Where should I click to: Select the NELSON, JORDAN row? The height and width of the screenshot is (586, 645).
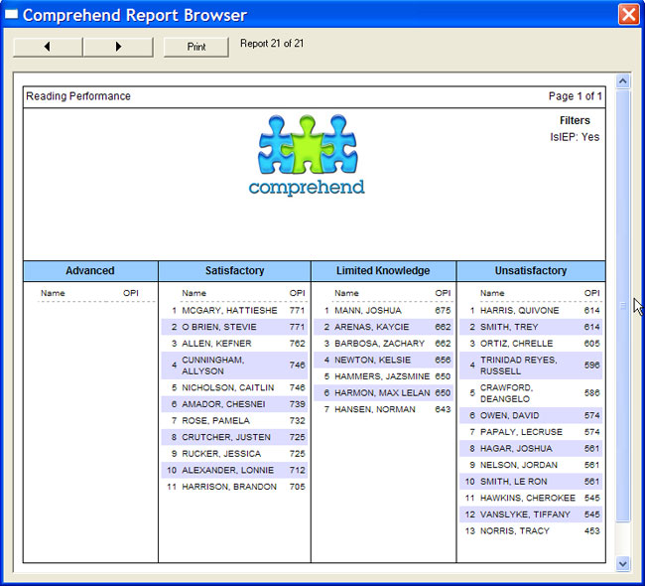point(531,465)
